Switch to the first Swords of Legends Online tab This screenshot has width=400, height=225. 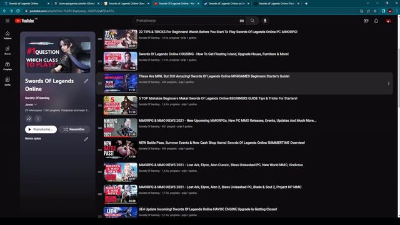[x=26, y=4]
